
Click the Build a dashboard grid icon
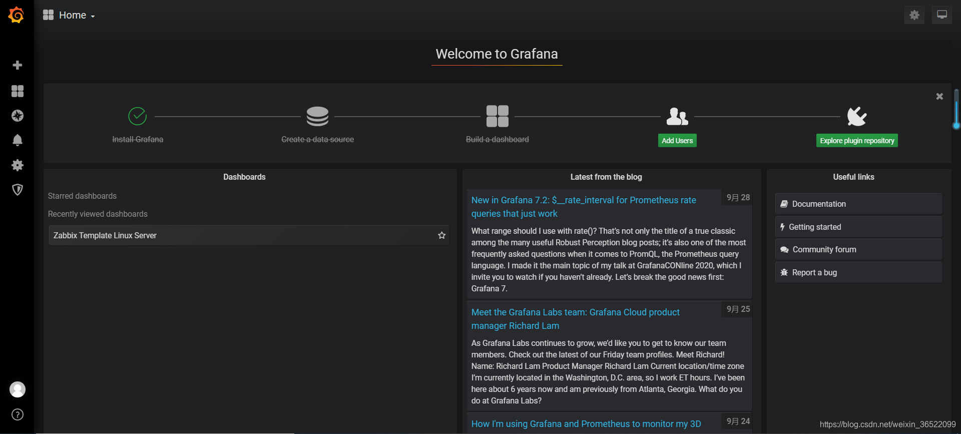coord(498,116)
